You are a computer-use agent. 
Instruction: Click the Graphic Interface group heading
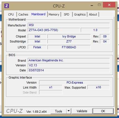coord(20,77)
